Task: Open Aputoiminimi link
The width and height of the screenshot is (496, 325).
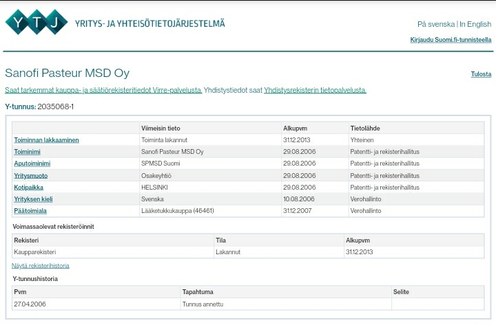Action: click(x=32, y=164)
